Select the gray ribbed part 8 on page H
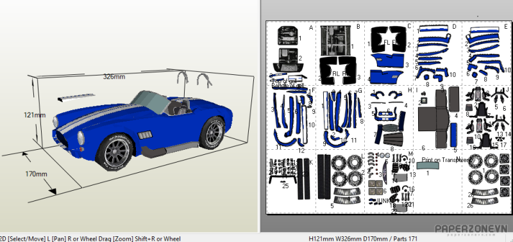The image size is (513, 242). coord(392,139)
